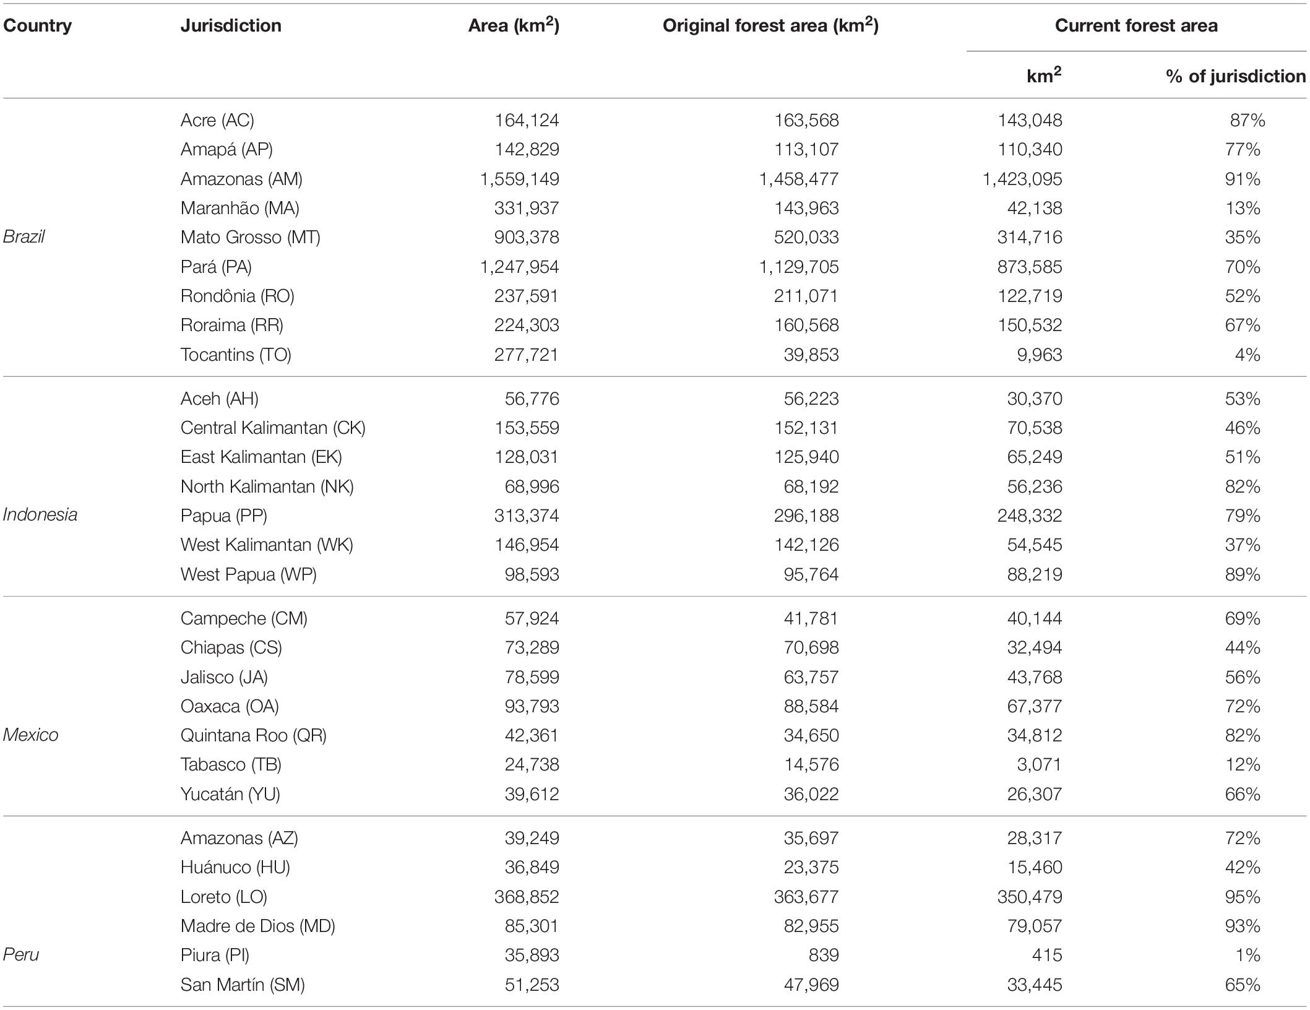The height and width of the screenshot is (1010, 1310).
Task: Select original forest value 839
Action: coord(823,955)
